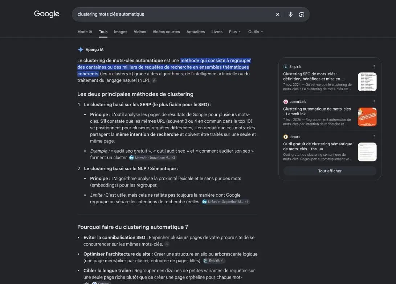Image resolution: width=396 pixels, height=284 pixels.
Task: Open the Vidéos tab
Action: [x=140, y=32]
